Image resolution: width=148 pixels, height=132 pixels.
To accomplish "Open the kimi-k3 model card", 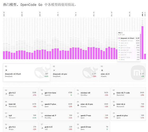I will click(21, 104).
